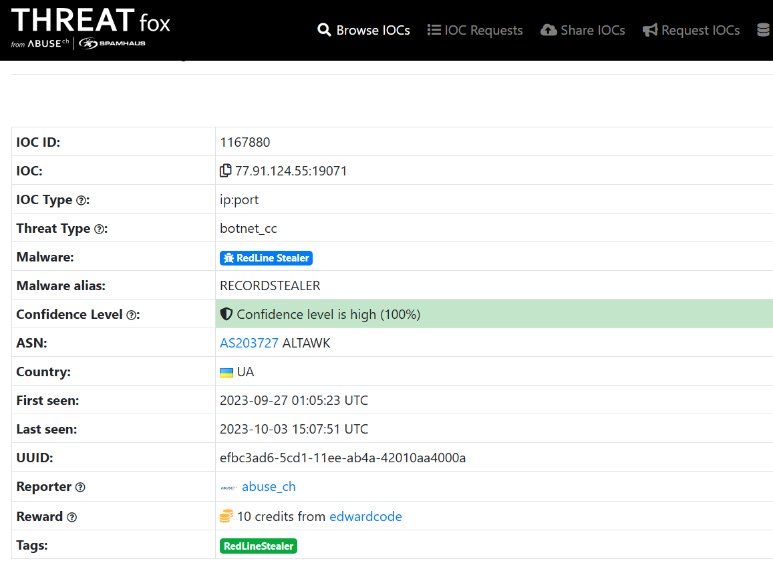Open Request IOCs page
This screenshot has width=773, height=563.
click(x=691, y=30)
